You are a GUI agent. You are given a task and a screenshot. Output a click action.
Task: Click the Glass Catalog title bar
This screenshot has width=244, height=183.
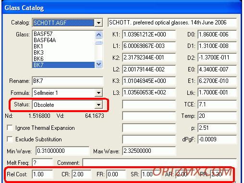[122, 8]
